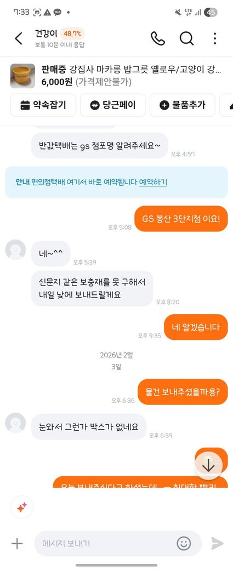Image resolution: width=233 pixels, height=570 pixels.
Task: Tap the back arrow icon
Action: coord(19,38)
